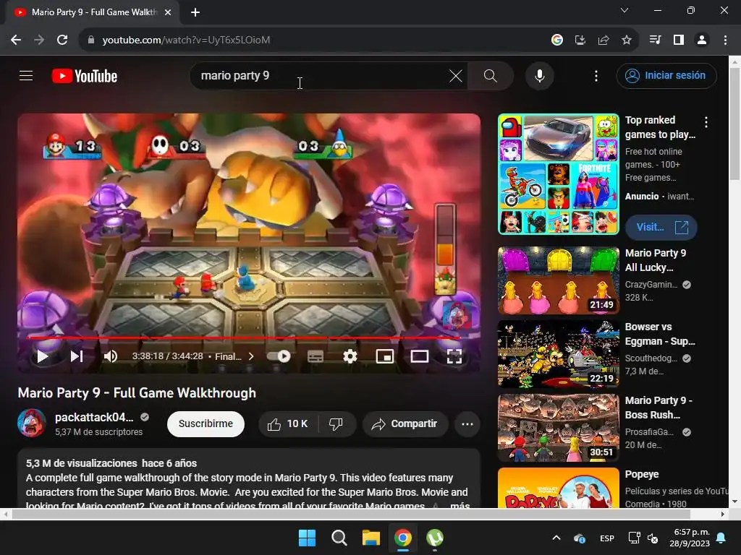Skip to the next video

click(77, 356)
